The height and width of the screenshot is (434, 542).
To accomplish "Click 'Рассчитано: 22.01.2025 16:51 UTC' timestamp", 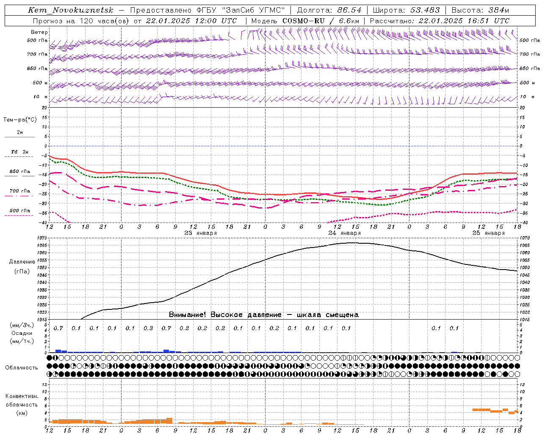I will 440,21.
